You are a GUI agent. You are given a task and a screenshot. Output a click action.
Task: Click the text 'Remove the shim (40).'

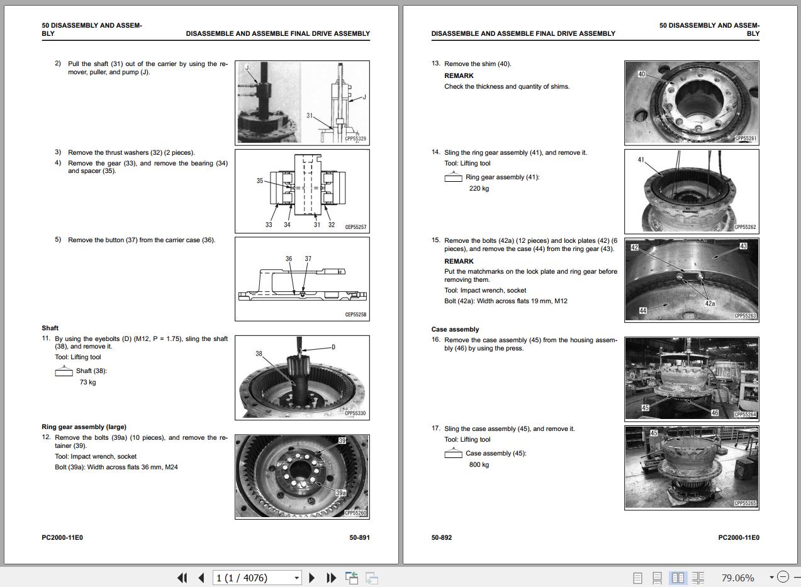(478, 64)
